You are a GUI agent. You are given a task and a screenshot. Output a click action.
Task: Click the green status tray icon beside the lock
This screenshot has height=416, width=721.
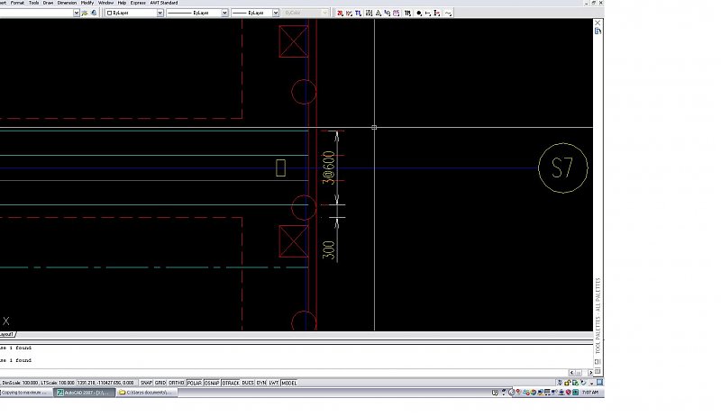(575, 383)
